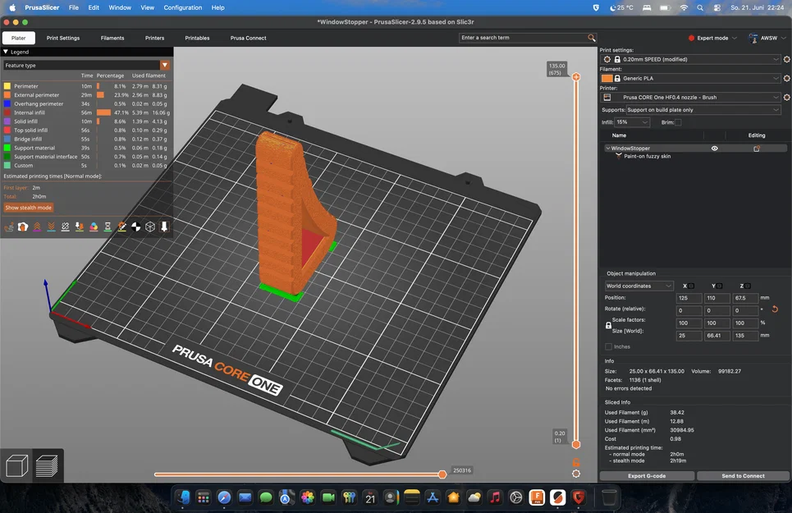792x513 pixels.
Task: Click horizontal move slider thumb
Action: [x=442, y=474]
